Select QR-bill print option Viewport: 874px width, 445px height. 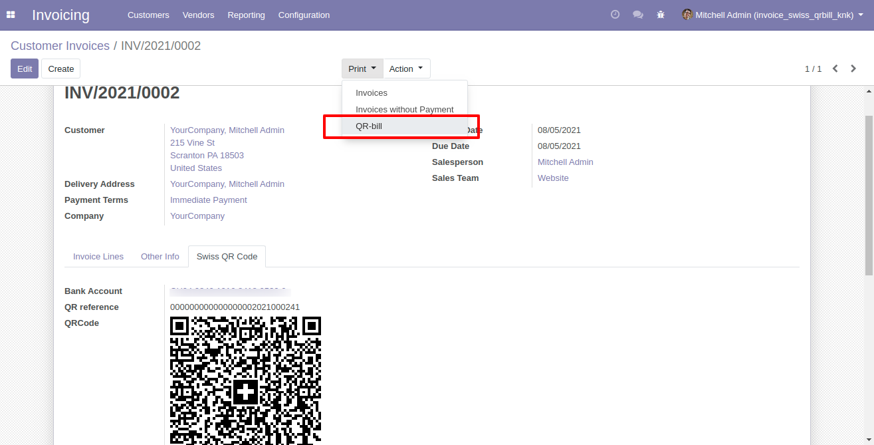[405, 126]
